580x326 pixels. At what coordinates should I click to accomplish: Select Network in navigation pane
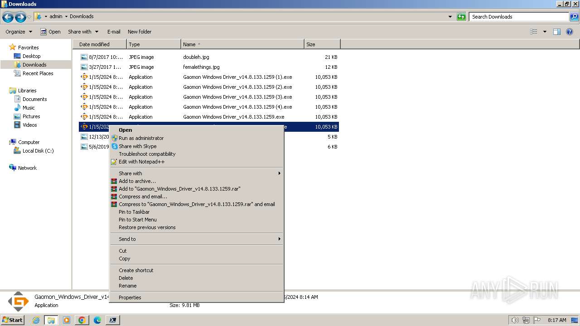point(27,168)
